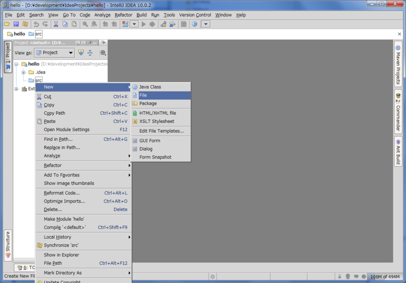This screenshot has height=283, width=406.
Task: Open the Ant Build side tab
Action: (398, 151)
